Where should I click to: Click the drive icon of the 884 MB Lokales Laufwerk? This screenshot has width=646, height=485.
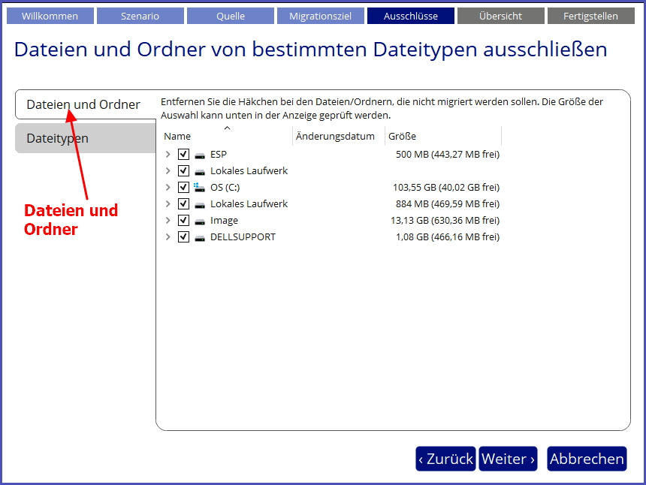click(x=200, y=204)
